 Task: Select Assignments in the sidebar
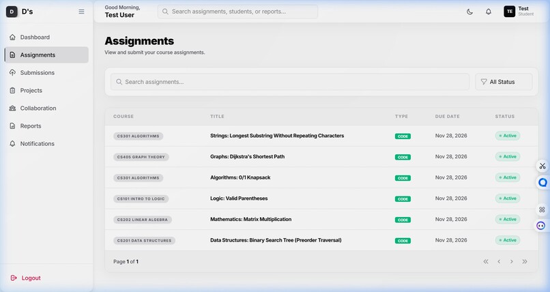point(46,55)
